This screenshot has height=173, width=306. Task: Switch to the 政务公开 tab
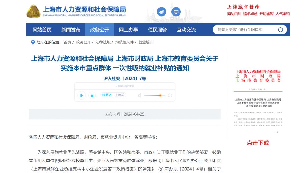tap(99, 30)
